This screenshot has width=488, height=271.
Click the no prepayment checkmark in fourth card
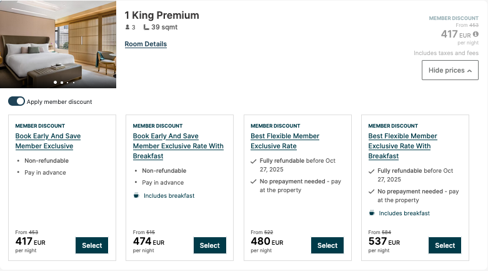pos(371,192)
